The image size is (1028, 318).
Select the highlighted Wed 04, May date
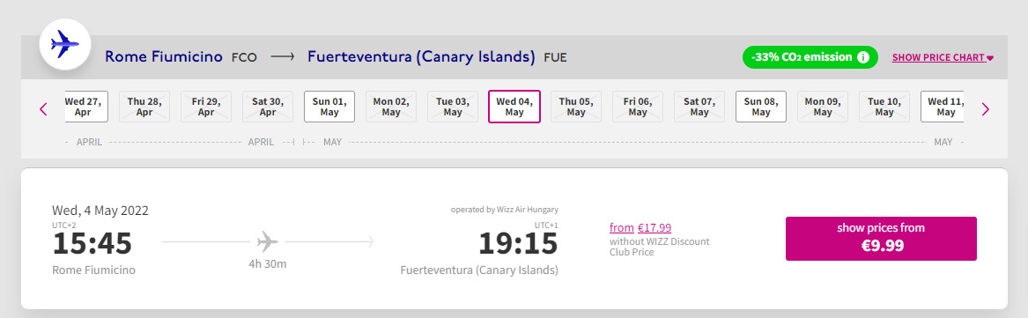click(514, 107)
